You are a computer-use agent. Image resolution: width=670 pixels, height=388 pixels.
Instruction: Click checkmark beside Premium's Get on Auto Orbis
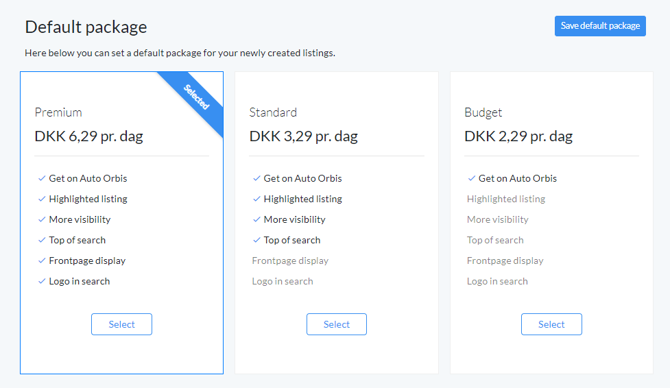pyautogui.click(x=41, y=178)
